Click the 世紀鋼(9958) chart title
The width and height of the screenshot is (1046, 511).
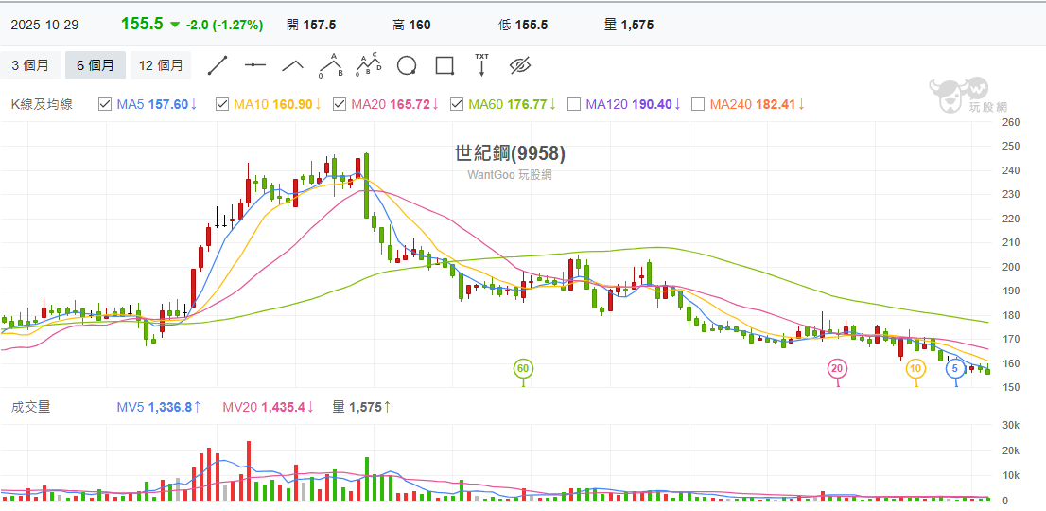(510, 153)
